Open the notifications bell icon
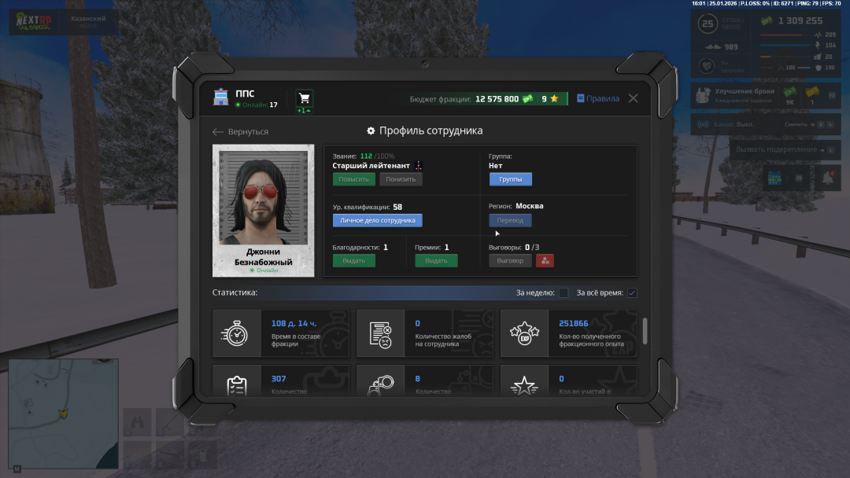This screenshot has height=478, width=850. tap(827, 178)
